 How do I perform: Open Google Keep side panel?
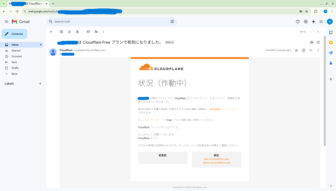tap(331, 43)
